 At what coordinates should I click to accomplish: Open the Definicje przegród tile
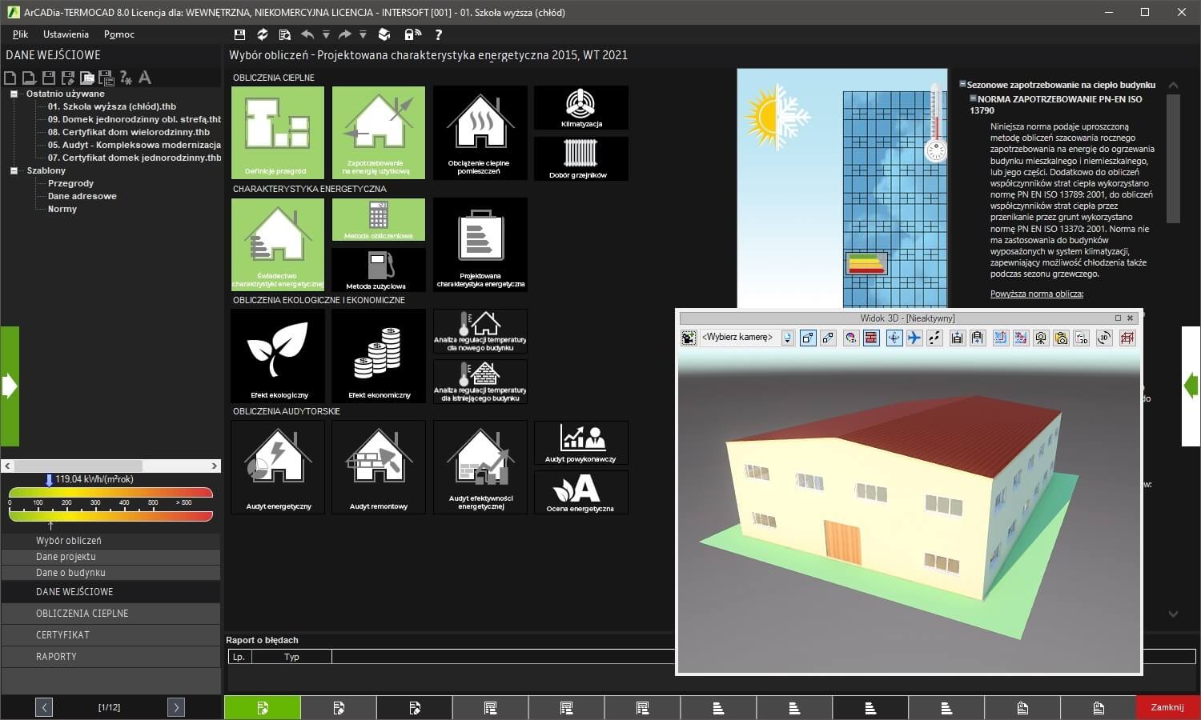278,132
